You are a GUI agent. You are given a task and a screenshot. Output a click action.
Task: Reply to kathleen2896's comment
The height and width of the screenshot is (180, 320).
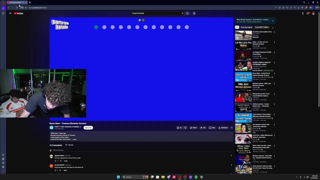[66, 161]
